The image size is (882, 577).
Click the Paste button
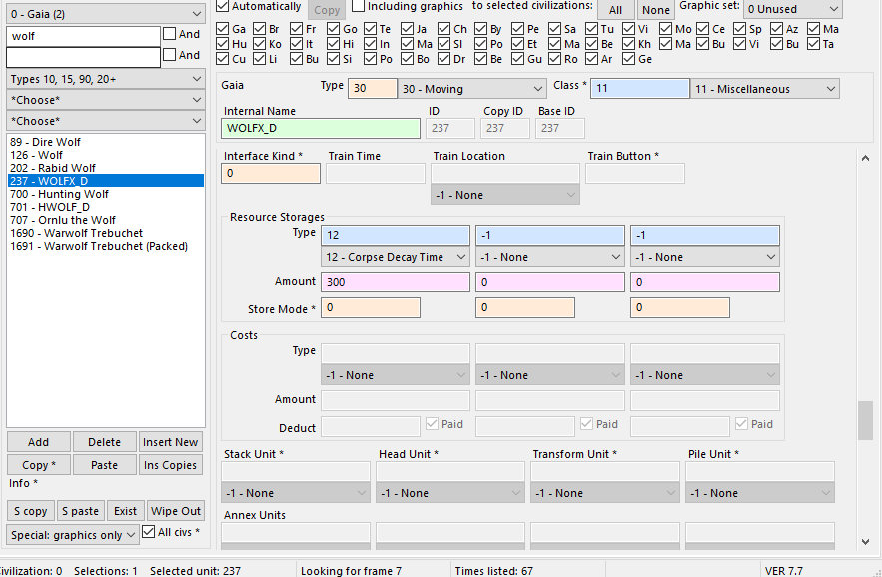pos(105,465)
